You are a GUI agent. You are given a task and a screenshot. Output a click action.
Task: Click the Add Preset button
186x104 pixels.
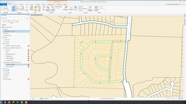pyautogui.click(x=39, y=8)
